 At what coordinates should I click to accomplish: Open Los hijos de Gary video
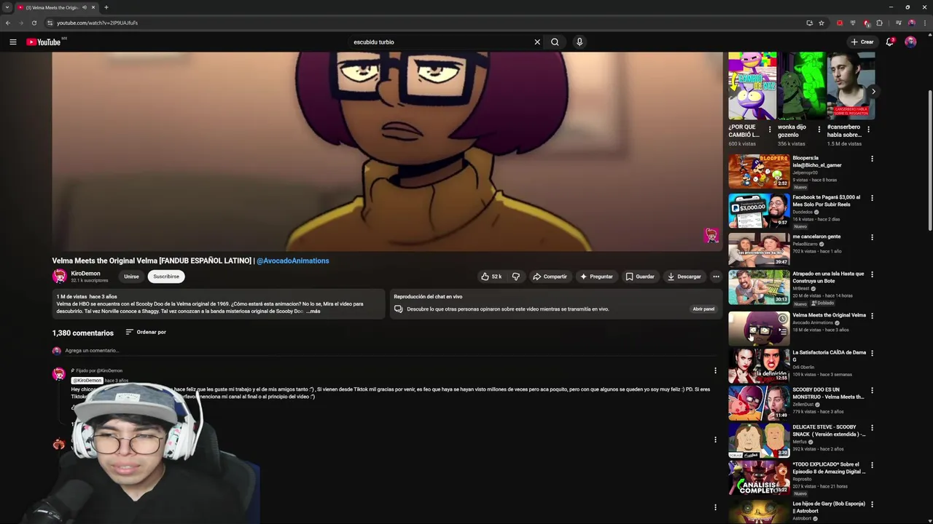pos(829,507)
